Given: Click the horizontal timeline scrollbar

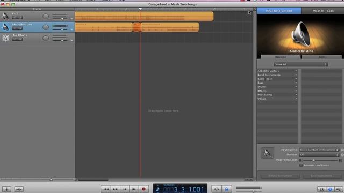Looking at the screenshot, I should pyautogui.click(x=93, y=180).
